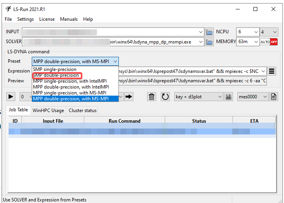The width and height of the screenshot is (284, 203).
Task: Sort by ETA column header
Action: (254, 121)
